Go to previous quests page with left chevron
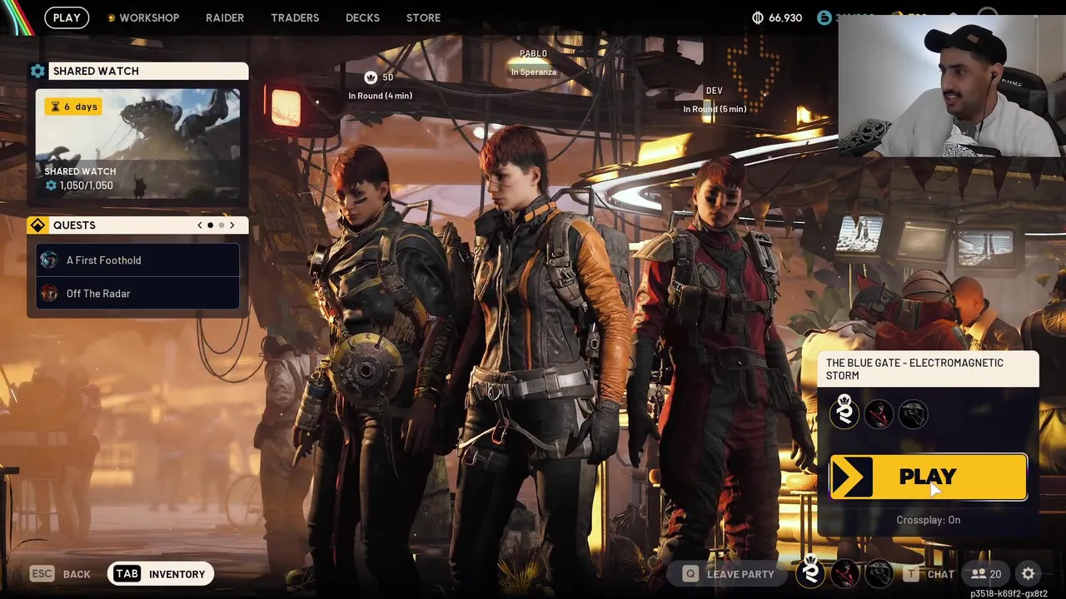The height and width of the screenshot is (599, 1066). (x=200, y=225)
